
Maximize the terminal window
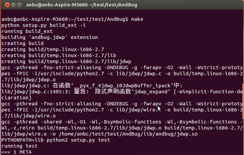coord(19,5)
